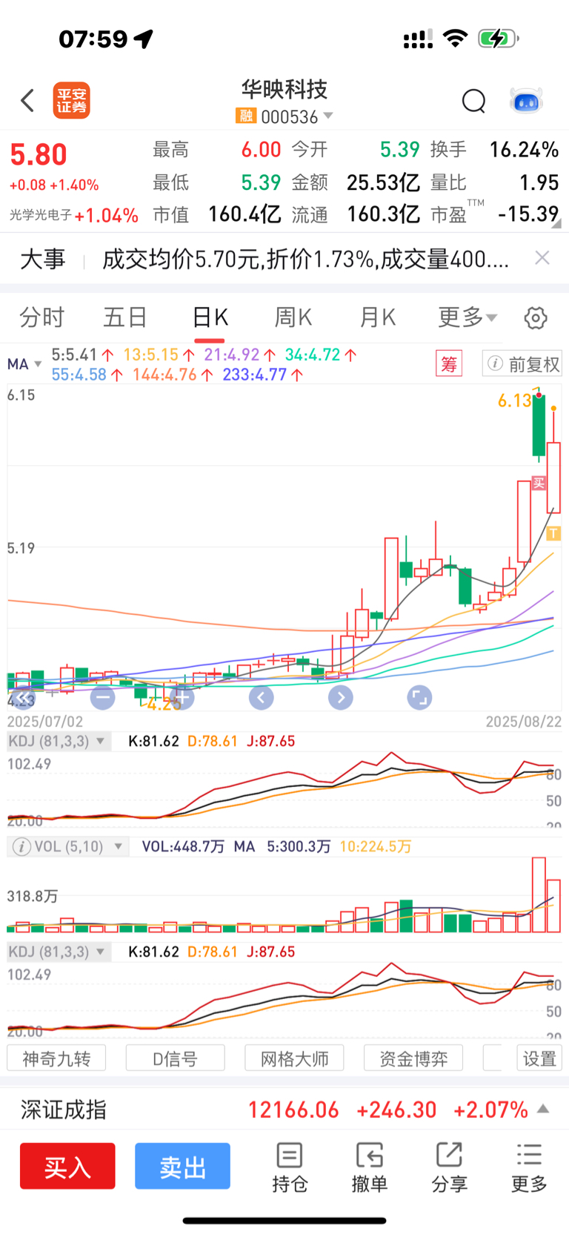Open the 大事 trade news text
569x1235 pixels.
coord(305,259)
